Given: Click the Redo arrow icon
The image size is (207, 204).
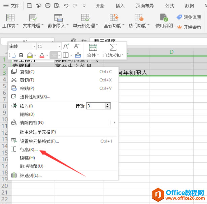Looking at the screenshot, I should [75, 6].
